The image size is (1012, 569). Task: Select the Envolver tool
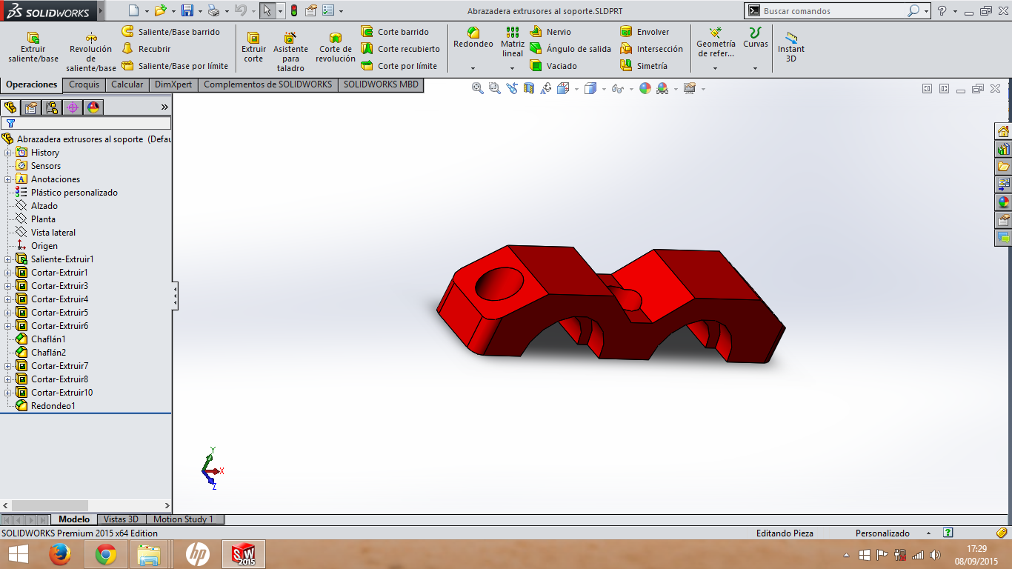click(x=645, y=32)
